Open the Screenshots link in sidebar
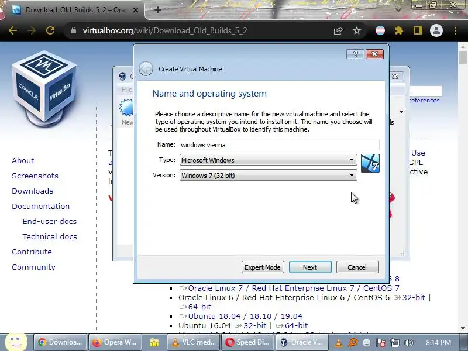This screenshot has height=351, width=468. pos(35,176)
